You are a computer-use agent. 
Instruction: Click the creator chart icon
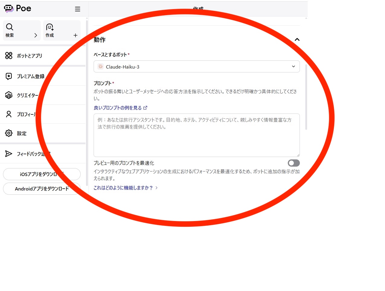tap(9, 95)
